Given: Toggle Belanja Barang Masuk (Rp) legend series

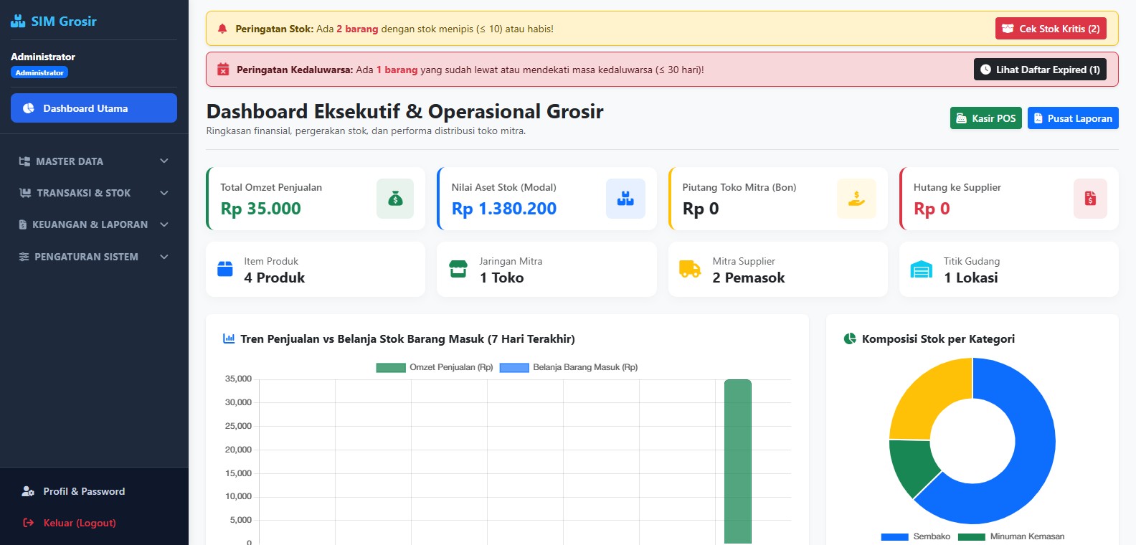Looking at the screenshot, I should pos(569,367).
